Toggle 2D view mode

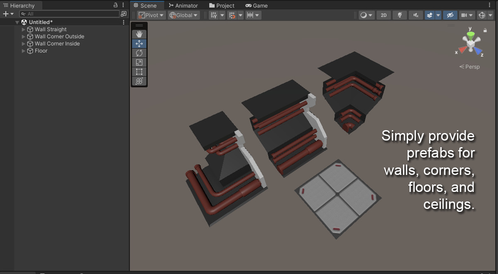point(383,15)
